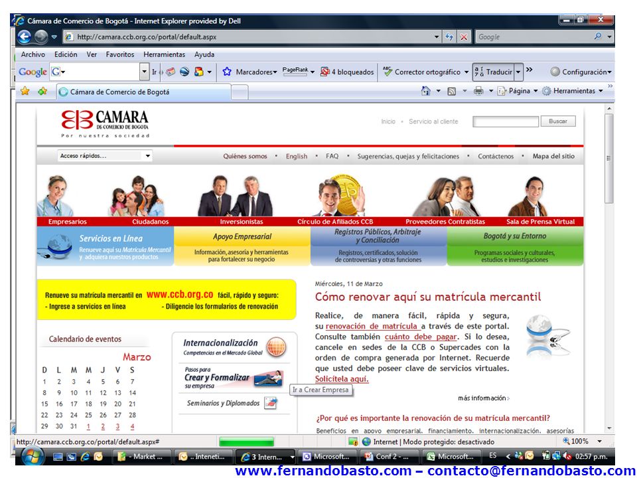Open the Favoritos menu
This screenshot has height=478, width=637.
tap(120, 54)
